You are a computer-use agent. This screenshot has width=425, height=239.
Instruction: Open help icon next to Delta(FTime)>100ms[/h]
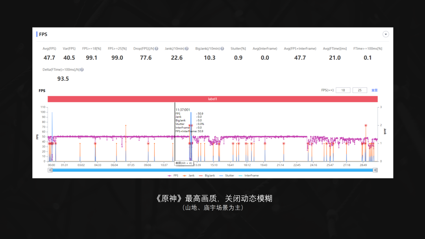[82, 70]
